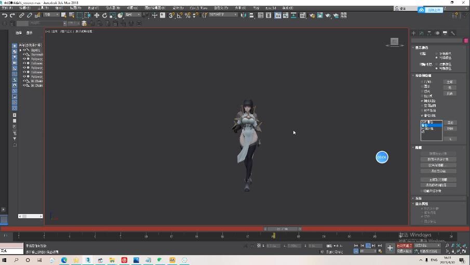Viewport: 470px width, 265px height.
Task: Collapse the 按类别隐藏 rollout
Action: 423,75
